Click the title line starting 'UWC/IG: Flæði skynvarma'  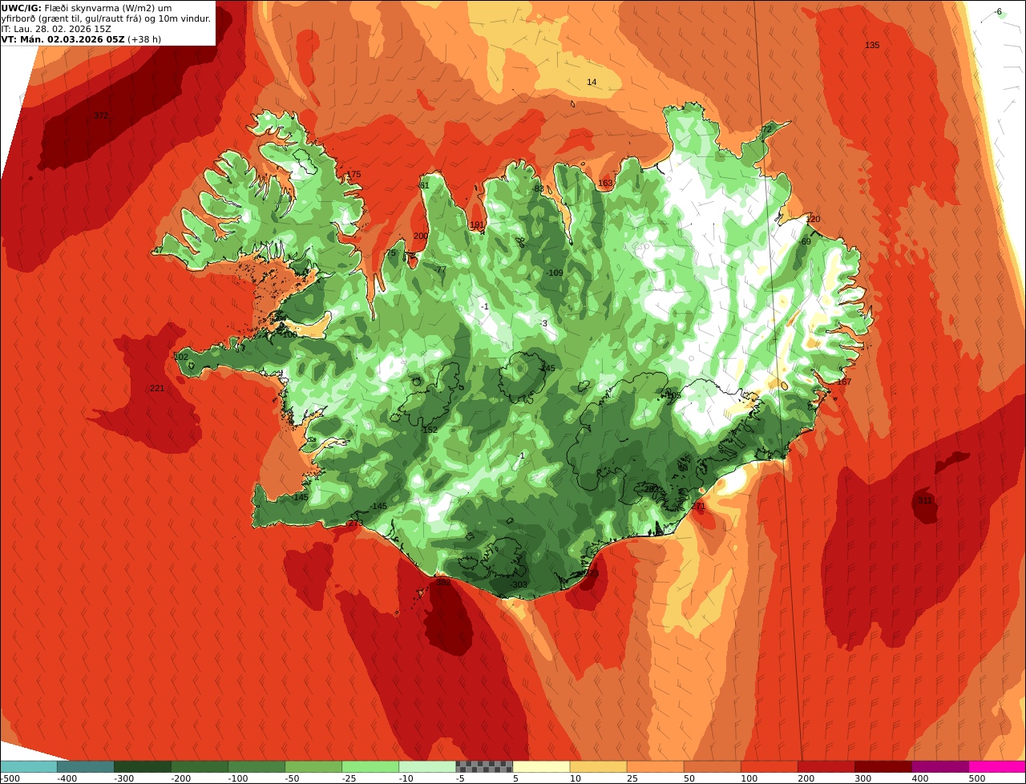[x=87, y=8]
